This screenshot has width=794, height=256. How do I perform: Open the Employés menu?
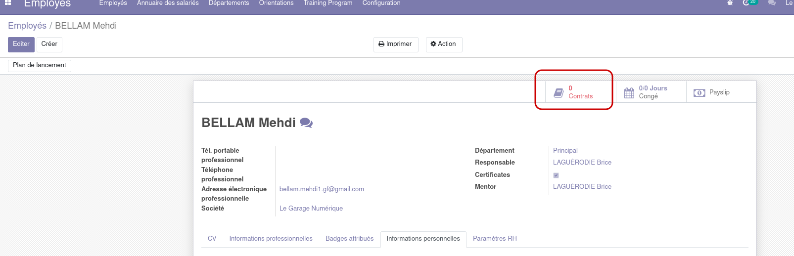(113, 3)
